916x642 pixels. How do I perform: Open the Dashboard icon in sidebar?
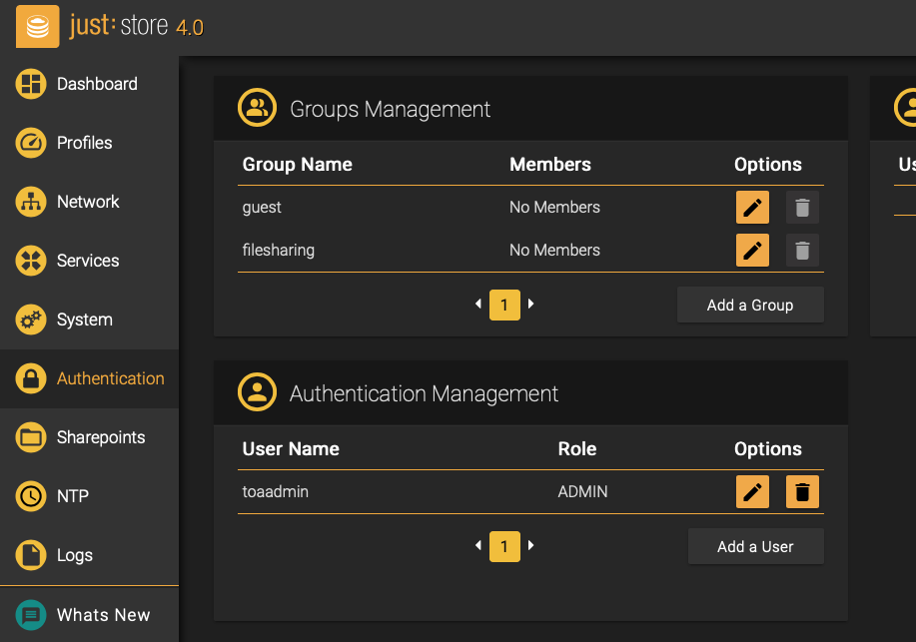[31, 84]
